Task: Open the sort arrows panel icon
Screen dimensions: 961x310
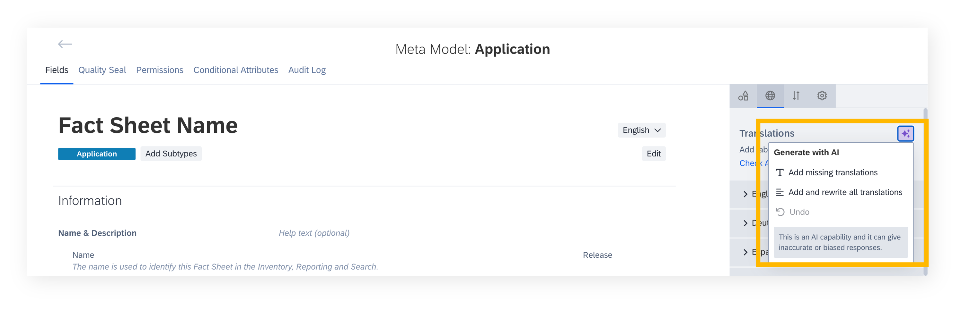Action: coord(796,96)
